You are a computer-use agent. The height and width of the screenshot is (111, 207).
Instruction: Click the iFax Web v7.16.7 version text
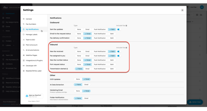pos(34,101)
